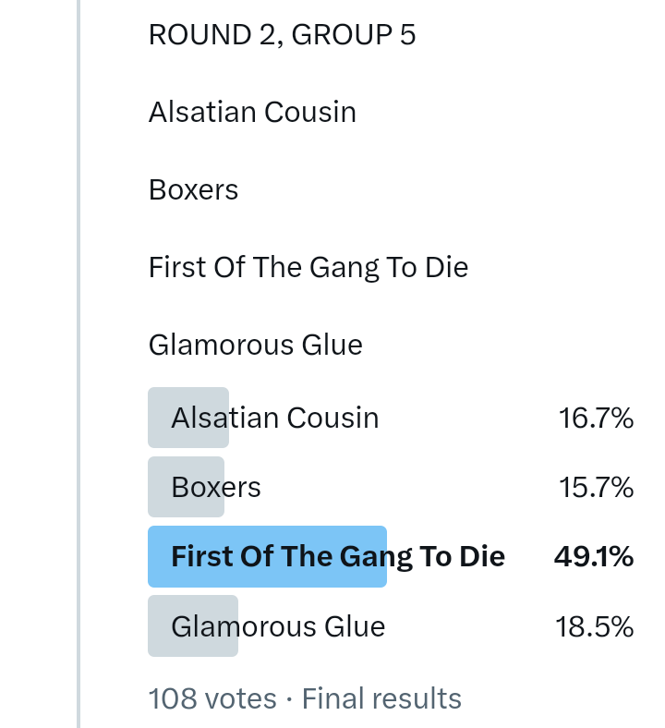Viewport: 665px width, 728px height.
Task: Click First Of The Gang To Die tweet text line
Action: [x=308, y=268]
